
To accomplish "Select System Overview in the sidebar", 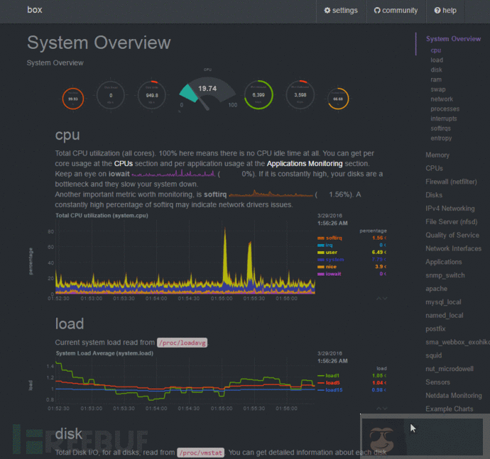I will point(453,39).
